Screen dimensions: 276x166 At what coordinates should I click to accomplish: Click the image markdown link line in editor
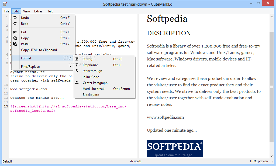coord(68,109)
